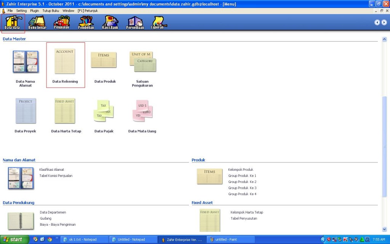Image resolution: width=390 pixels, height=244 pixels.
Task: Open the Data Harta Tetap icon
Action: [x=65, y=111]
